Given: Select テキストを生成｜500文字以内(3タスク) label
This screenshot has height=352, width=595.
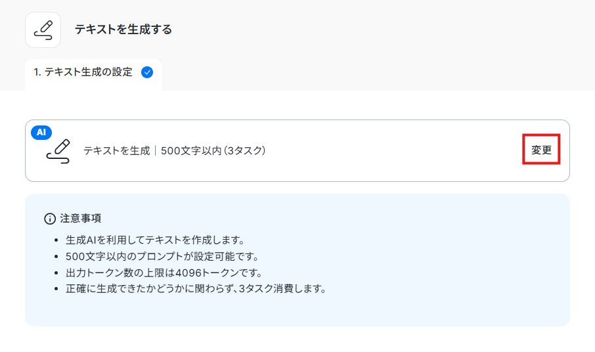Looking at the screenshot, I should click(175, 150).
